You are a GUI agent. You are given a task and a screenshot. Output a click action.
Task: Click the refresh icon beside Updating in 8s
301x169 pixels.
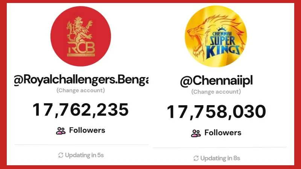pos(196,158)
